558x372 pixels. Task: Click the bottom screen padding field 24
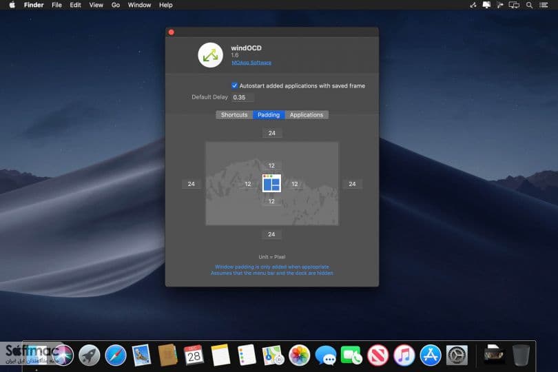[271, 234]
